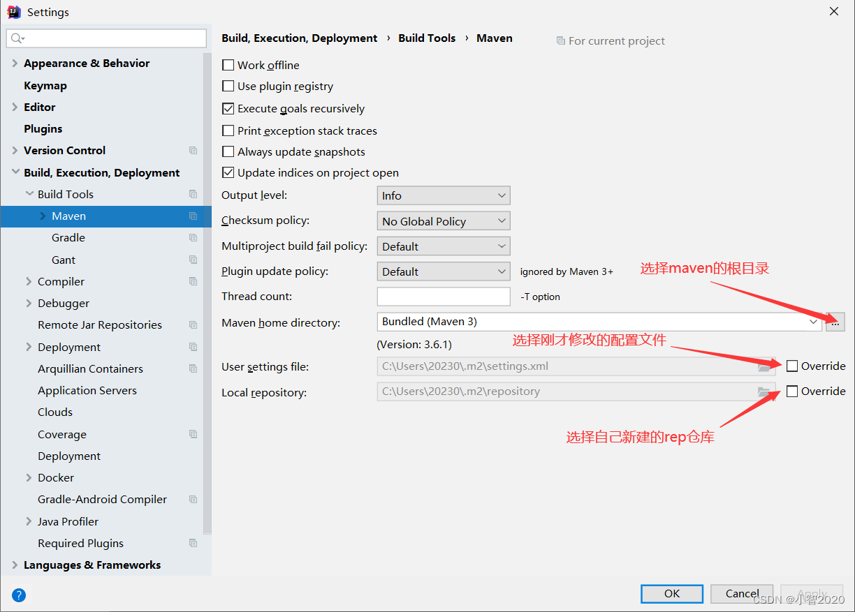This screenshot has height=612, width=855.
Task: Expand Appearance & Behavior section
Action: click(15, 64)
